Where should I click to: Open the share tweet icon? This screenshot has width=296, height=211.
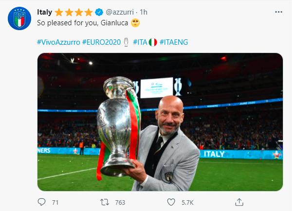pyautogui.click(x=239, y=201)
